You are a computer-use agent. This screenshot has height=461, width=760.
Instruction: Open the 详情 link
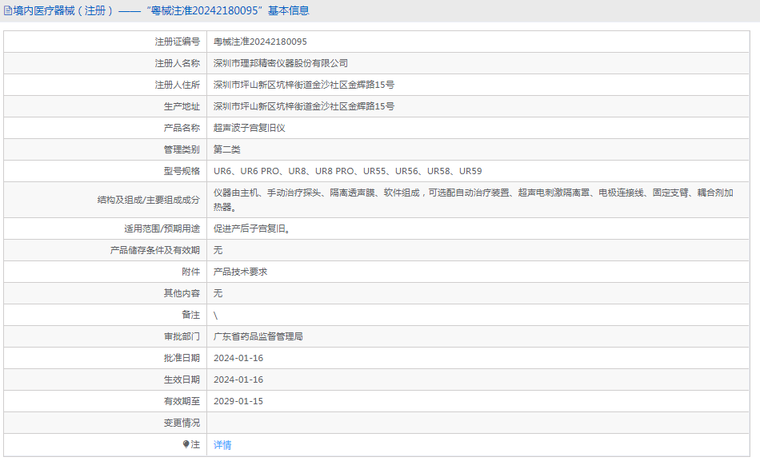point(222,444)
